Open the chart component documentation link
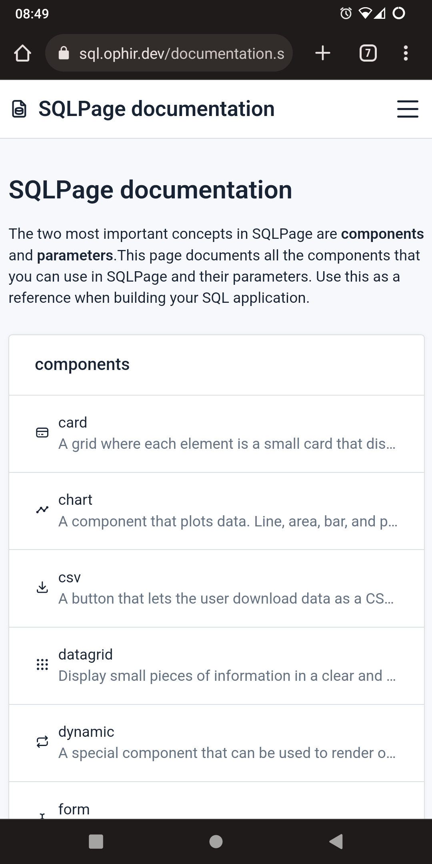 pos(216,510)
